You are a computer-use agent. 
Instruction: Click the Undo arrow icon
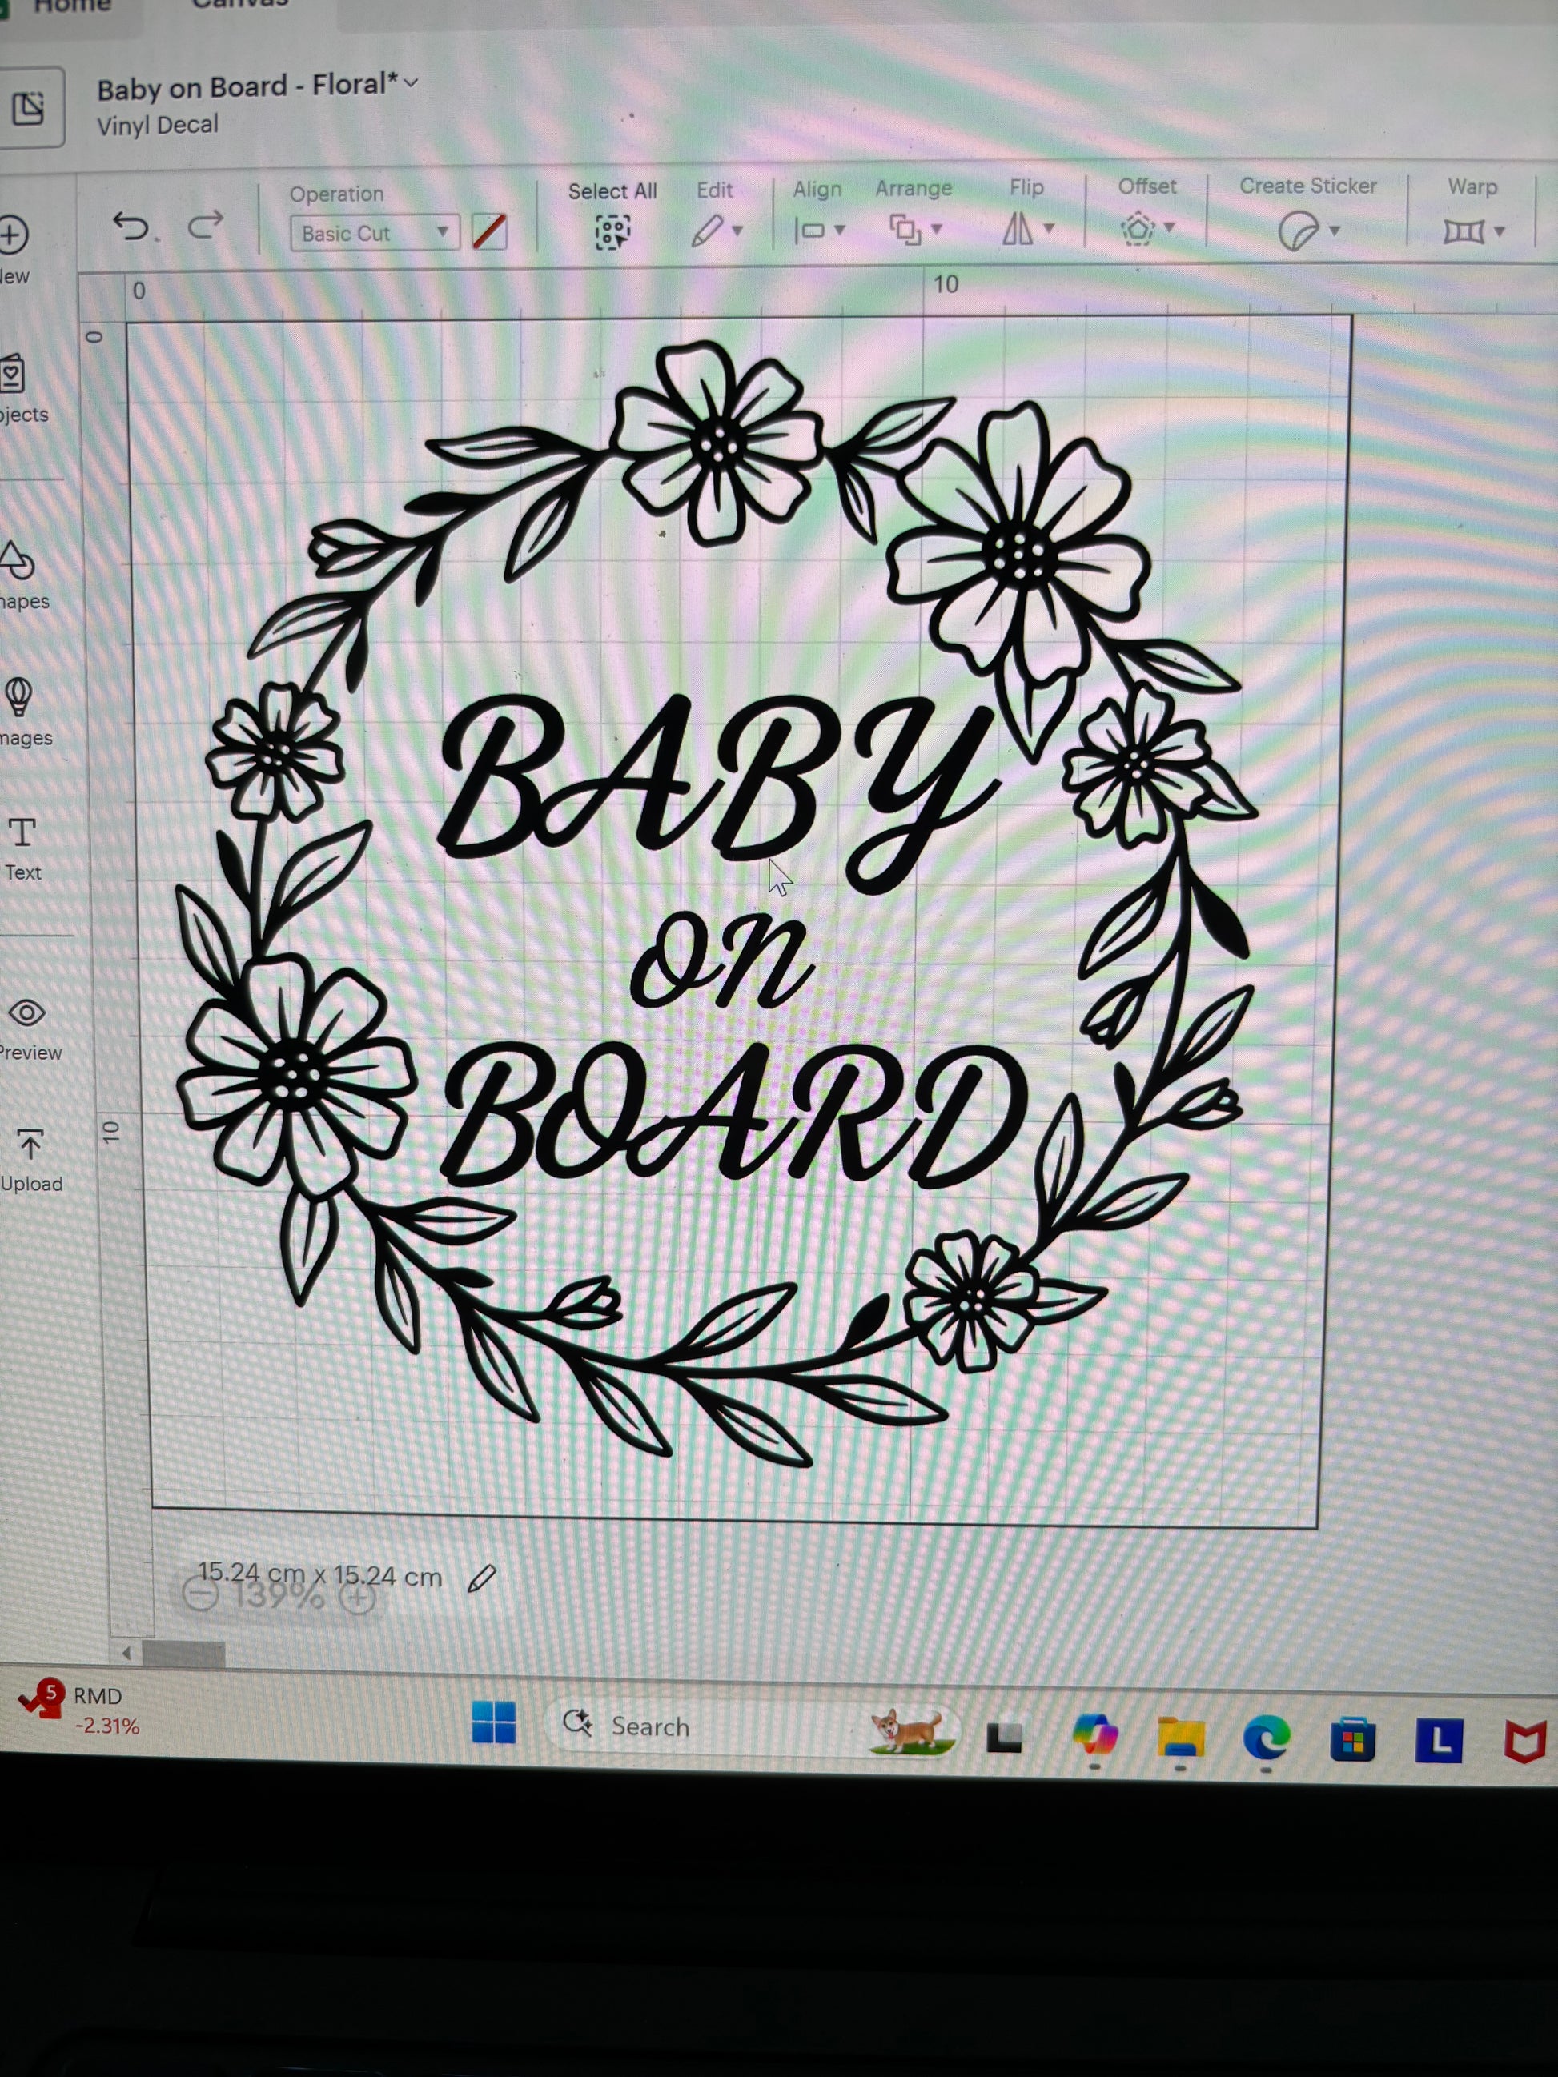tap(131, 227)
